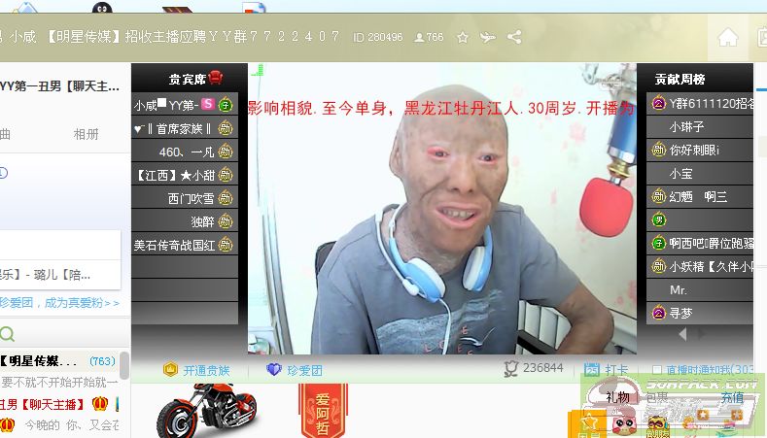
Task: Open the share icon in channel header
Action: tap(514, 37)
